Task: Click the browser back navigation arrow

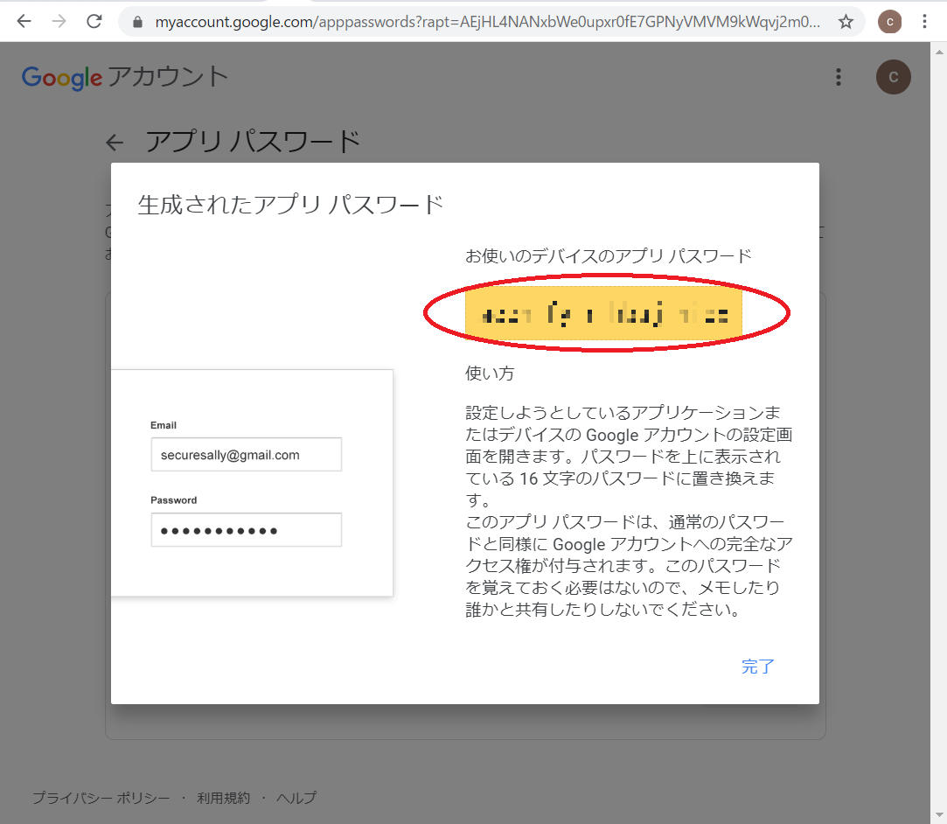Action: (x=23, y=21)
